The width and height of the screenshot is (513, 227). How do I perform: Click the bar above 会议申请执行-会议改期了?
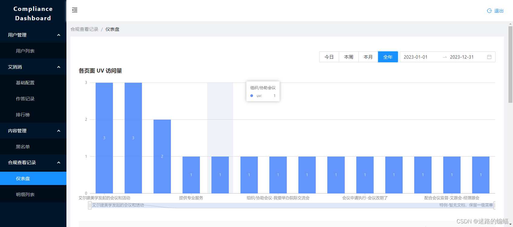click(365, 175)
